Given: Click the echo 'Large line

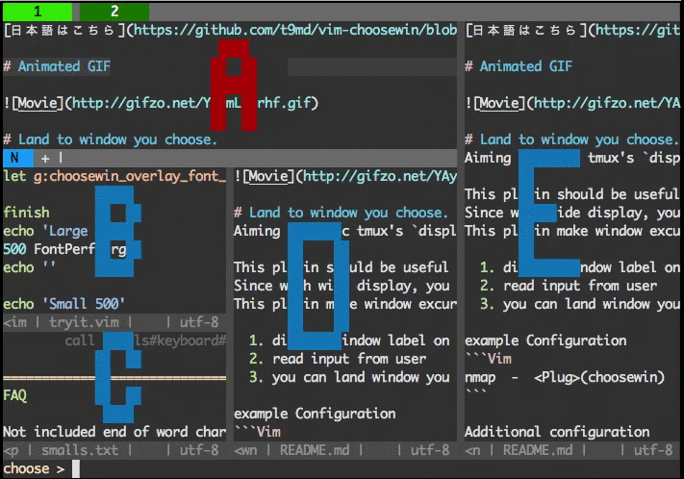Looking at the screenshot, I should (46, 231).
